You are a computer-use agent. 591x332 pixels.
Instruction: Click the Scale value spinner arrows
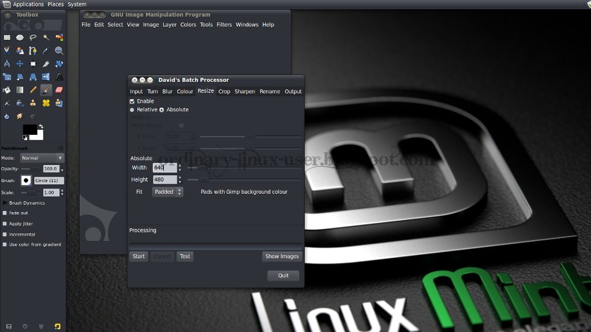pos(62,193)
